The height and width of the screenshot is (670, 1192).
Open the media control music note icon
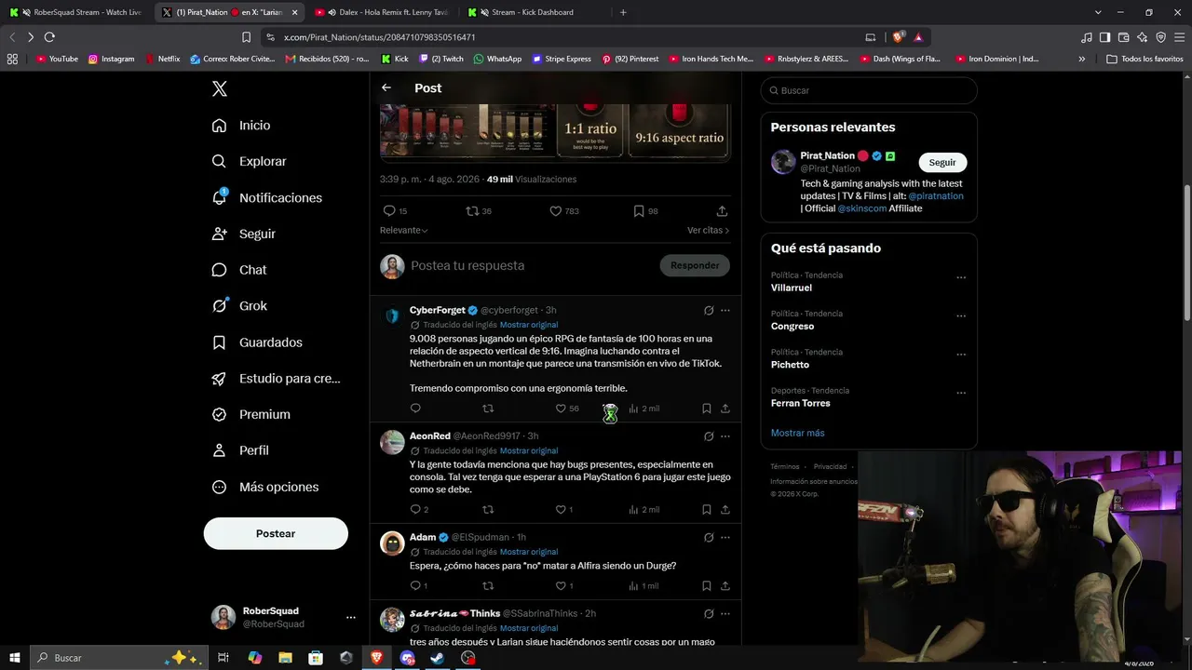[1087, 37]
